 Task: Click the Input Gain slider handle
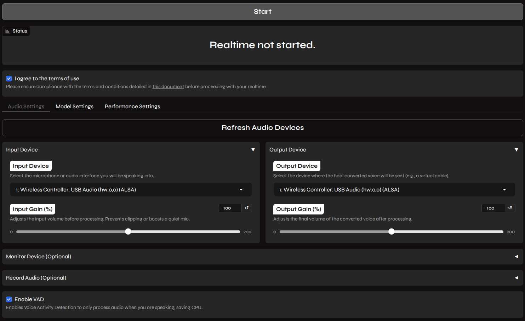[x=128, y=231]
